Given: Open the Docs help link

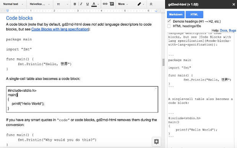Looking at the screenshot, I should point(224,30).
